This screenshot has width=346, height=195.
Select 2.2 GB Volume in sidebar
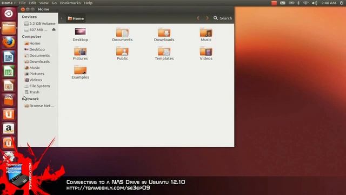pos(39,23)
